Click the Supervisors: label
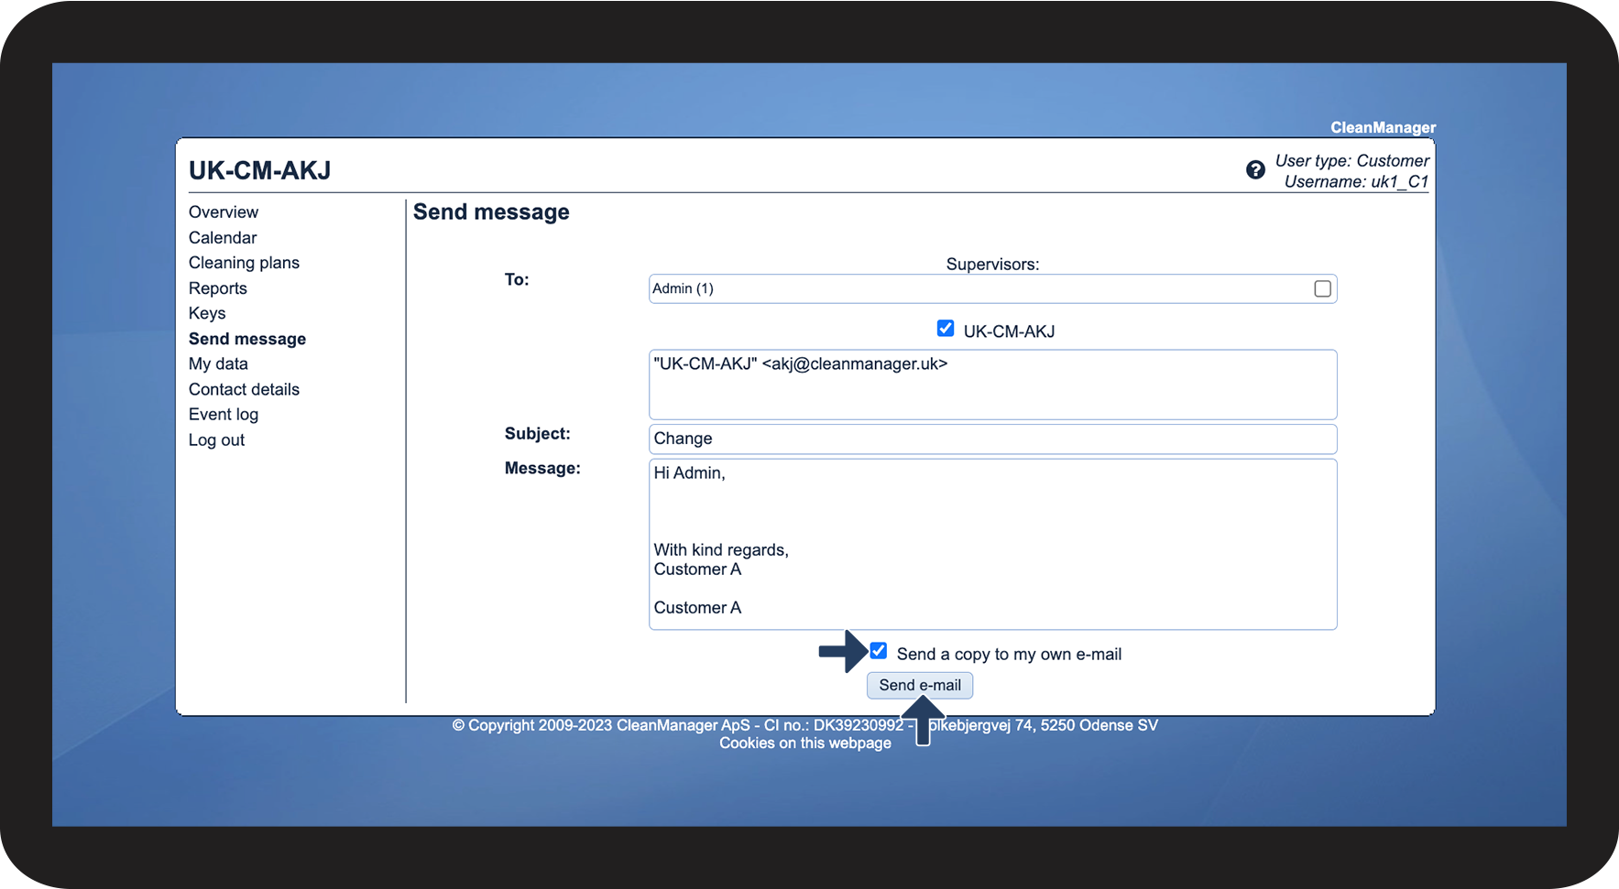Image resolution: width=1619 pixels, height=889 pixels. coord(992,265)
